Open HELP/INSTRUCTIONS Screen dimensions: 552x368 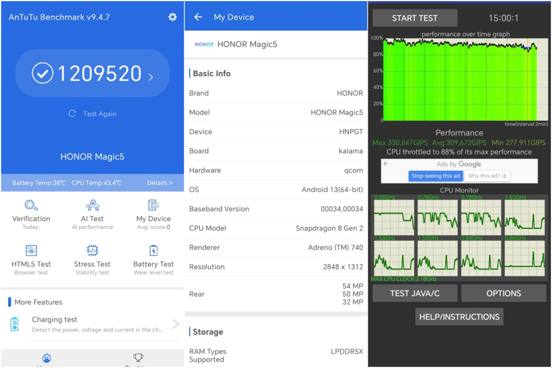(x=459, y=317)
